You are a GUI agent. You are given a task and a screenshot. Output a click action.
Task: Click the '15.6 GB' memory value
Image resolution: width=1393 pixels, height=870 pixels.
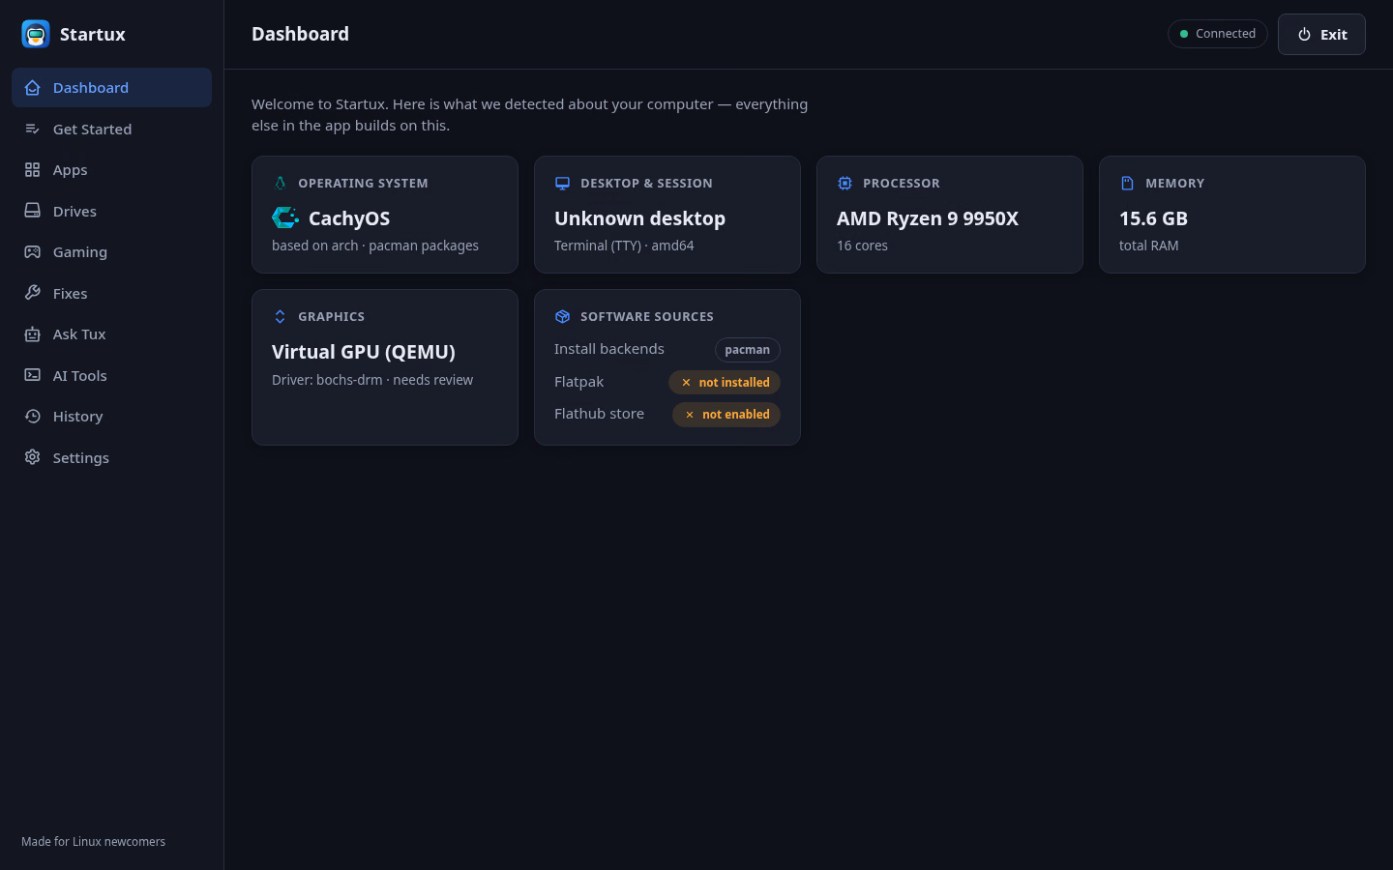click(x=1153, y=218)
